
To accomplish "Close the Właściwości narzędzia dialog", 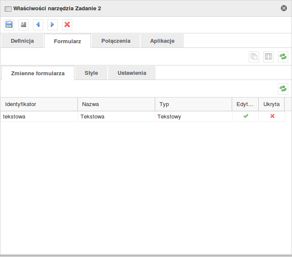I will tap(284, 8).
